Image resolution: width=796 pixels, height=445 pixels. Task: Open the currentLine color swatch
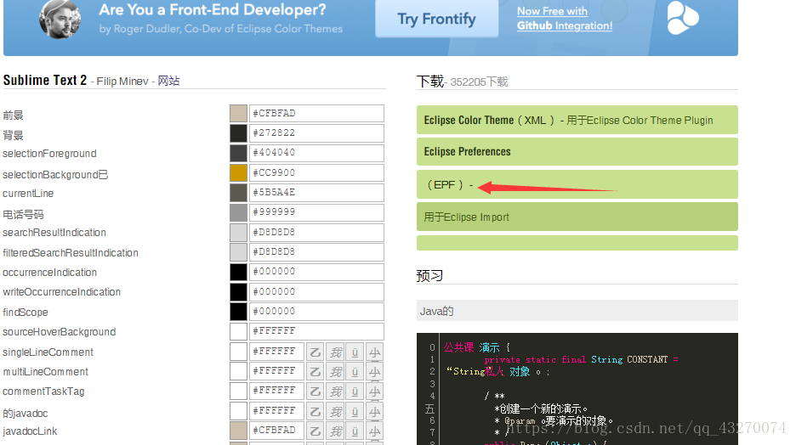(x=238, y=193)
